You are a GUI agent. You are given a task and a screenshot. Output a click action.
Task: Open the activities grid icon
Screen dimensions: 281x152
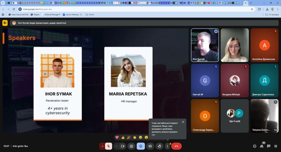pos(276,146)
